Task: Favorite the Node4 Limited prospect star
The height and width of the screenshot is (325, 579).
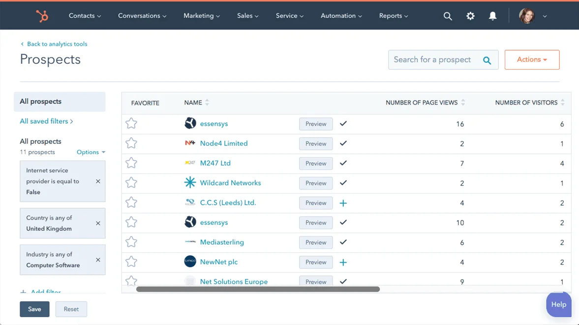Action: (131, 143)
